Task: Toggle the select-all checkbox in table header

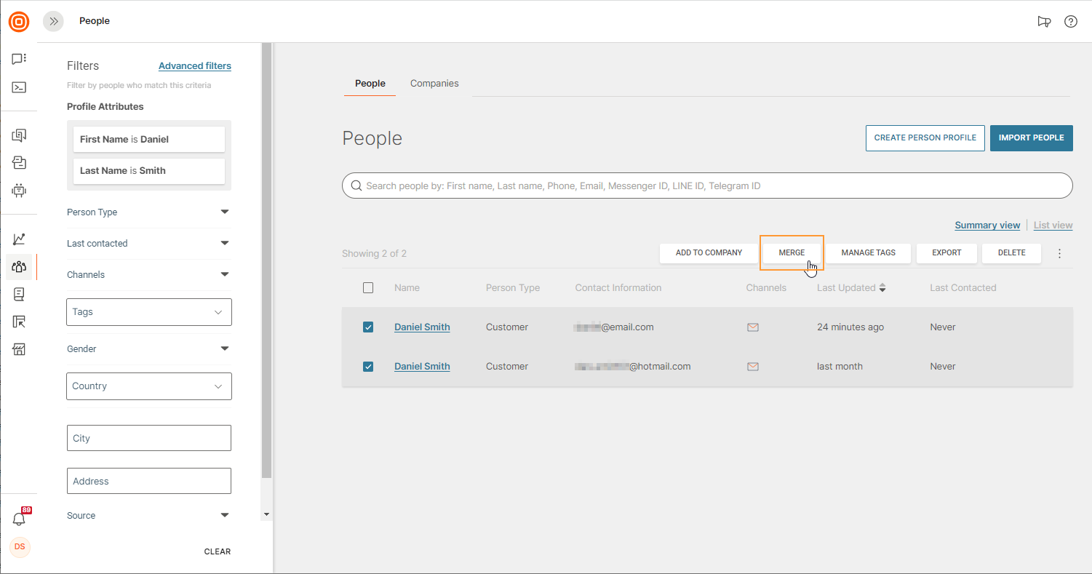Action: pos(368,288)
